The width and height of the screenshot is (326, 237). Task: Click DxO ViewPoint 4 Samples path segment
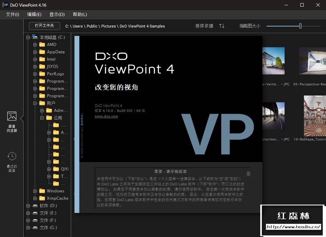[142, 26]
